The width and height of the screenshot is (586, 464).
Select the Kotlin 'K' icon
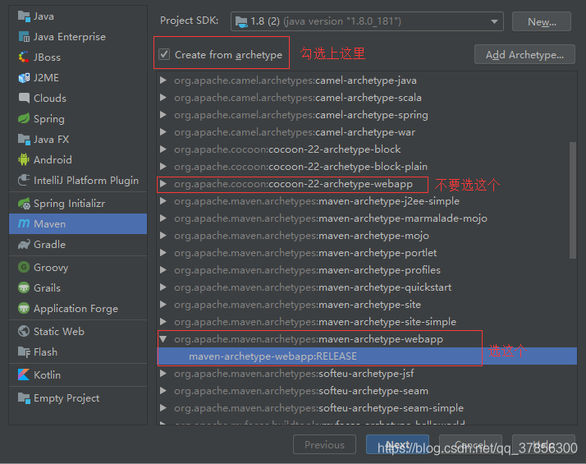click(24, 374)
